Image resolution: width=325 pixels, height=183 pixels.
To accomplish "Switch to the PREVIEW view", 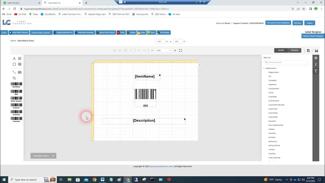I will tap(295, 50).
